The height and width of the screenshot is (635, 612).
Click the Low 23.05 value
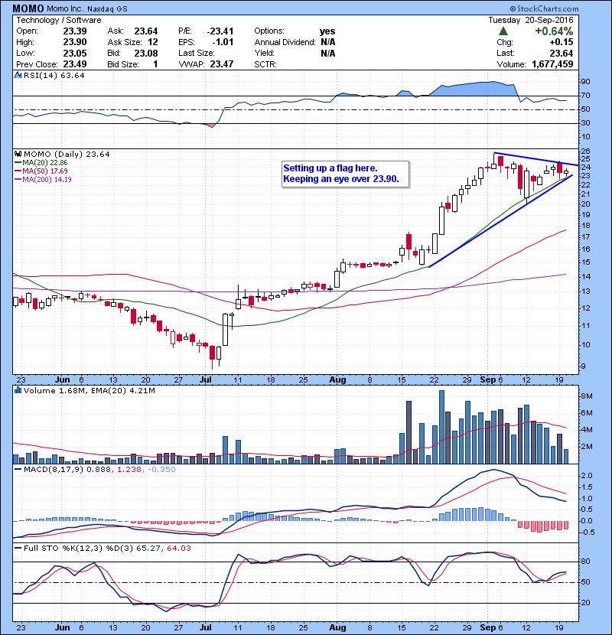74,53
